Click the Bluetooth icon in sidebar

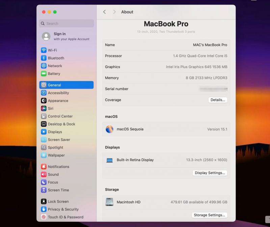[x=44, y=58]
